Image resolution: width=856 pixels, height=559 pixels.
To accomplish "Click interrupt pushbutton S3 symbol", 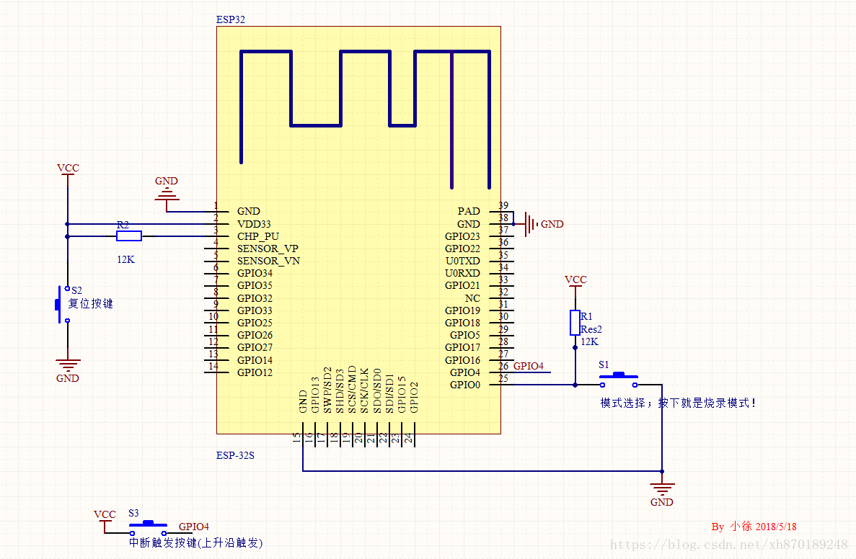I will [148, 528].
